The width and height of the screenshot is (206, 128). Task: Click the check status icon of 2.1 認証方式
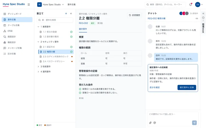point(71,47)
